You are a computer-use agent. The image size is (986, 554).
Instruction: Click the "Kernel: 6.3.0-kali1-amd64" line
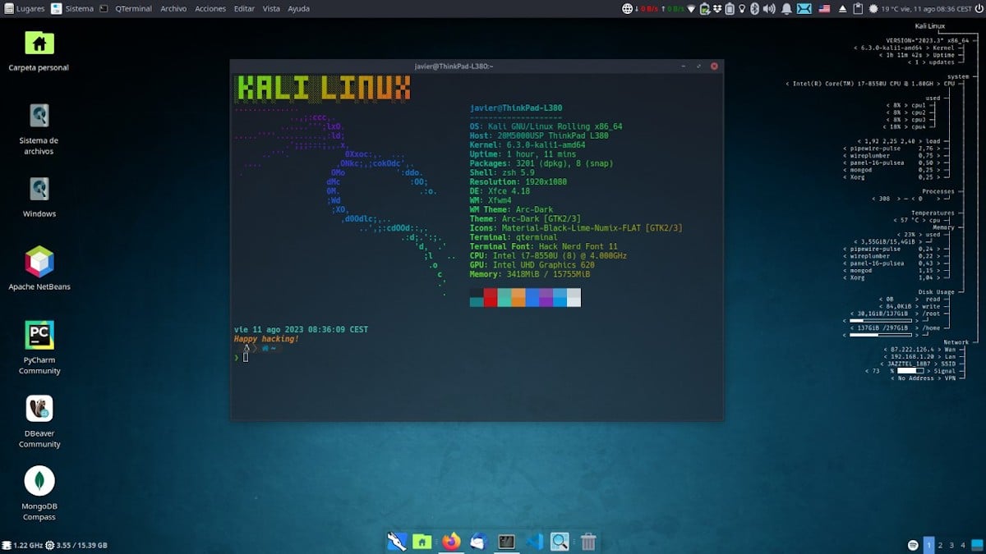pyautogui.click(x=528, y=144)
